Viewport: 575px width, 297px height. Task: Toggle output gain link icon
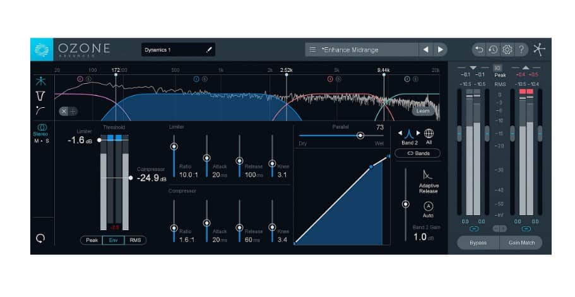(x=526, y=229)
